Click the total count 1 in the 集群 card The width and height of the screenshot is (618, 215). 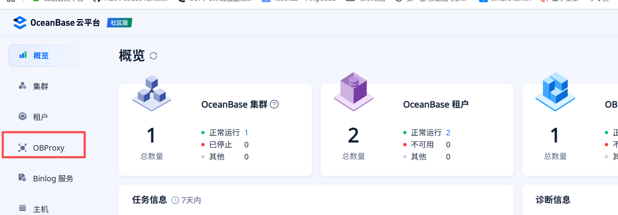coord(151,135)
